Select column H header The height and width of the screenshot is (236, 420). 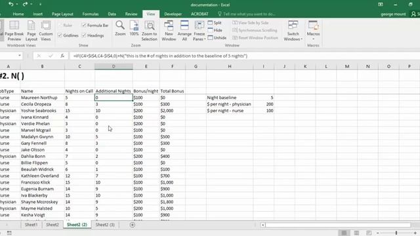230,66
